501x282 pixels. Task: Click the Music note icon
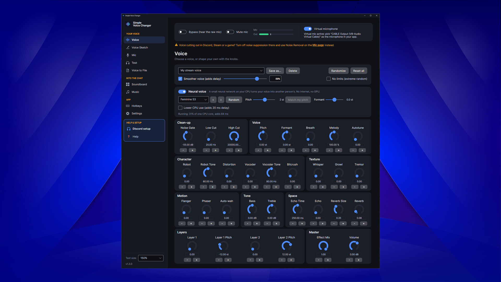(128, 92)
